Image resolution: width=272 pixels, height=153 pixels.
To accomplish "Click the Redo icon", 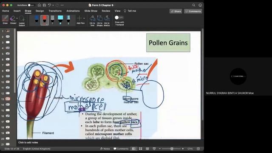I will (x=57, y=5).
